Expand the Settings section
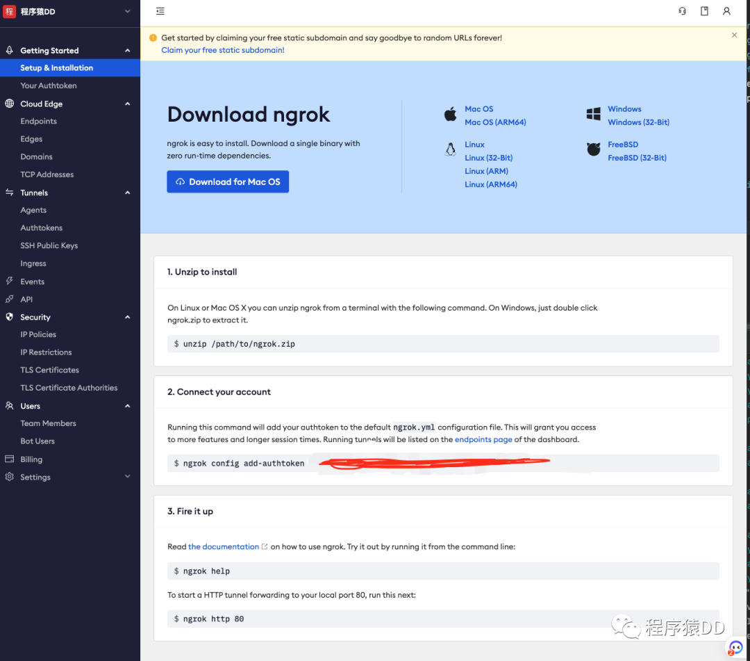 (127, 477)
